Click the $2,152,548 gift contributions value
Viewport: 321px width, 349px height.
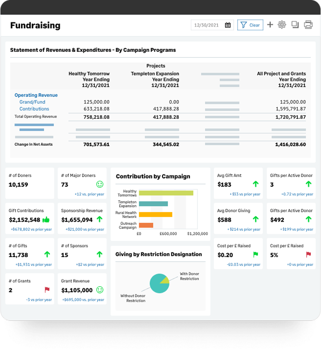25,220
